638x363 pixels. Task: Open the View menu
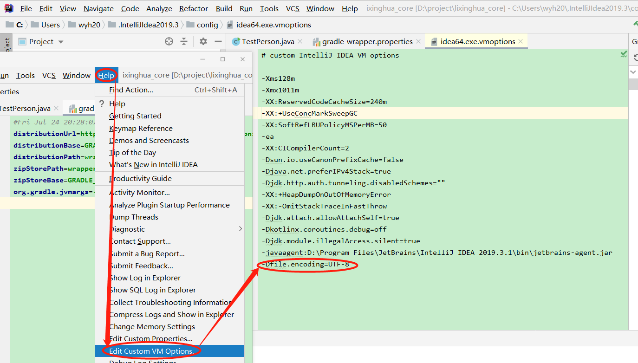[68, 8]
